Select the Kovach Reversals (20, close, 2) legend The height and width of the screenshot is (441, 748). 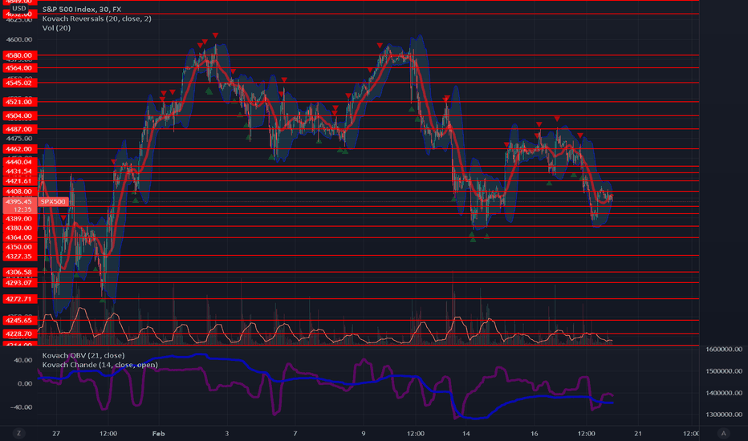click(x=97, y=18)
